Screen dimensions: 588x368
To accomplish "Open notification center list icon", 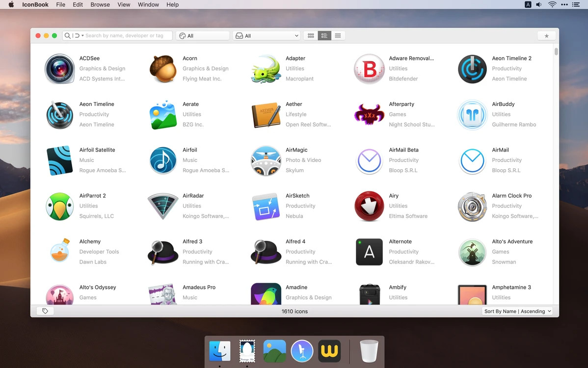I will [x=576, y=4].
